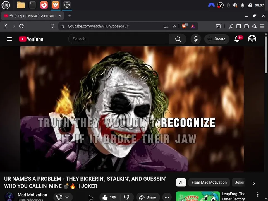
Task: Open a new browser tab
Action: click(x=70, y=16)
